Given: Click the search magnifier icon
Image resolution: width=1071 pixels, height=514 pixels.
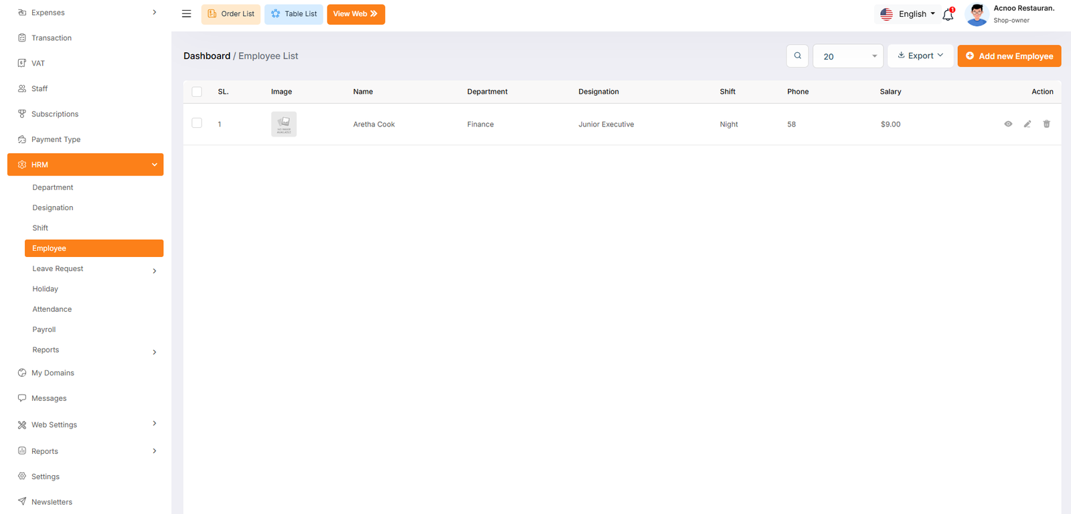Looking at the screenshot, I should (797, 56).
